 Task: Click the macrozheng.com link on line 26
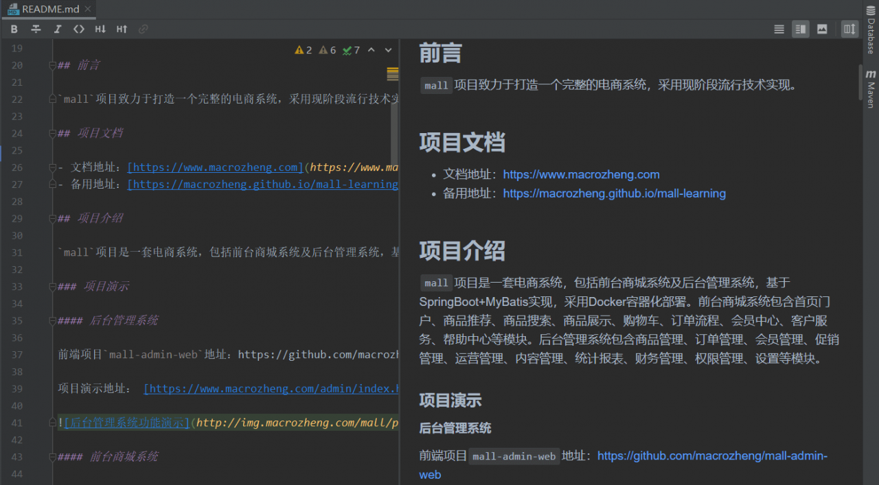tap(215, 167)
